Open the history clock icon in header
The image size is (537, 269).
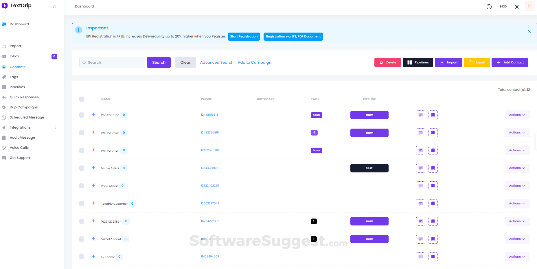489,7
